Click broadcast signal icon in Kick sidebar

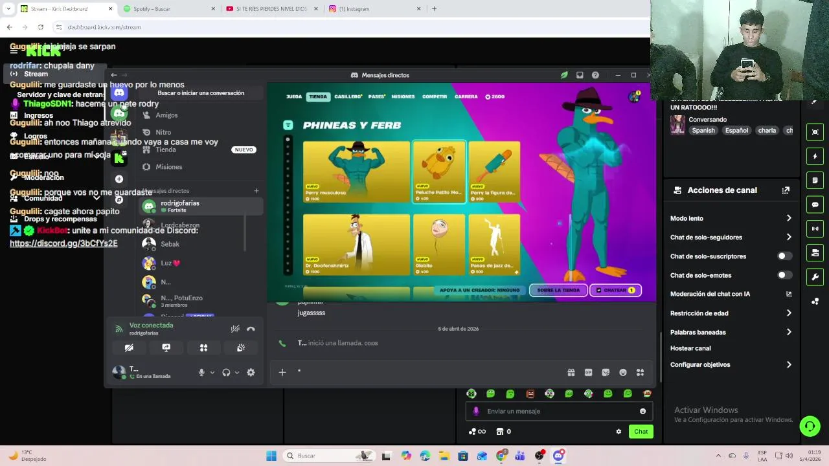click(x=815, y=228)
